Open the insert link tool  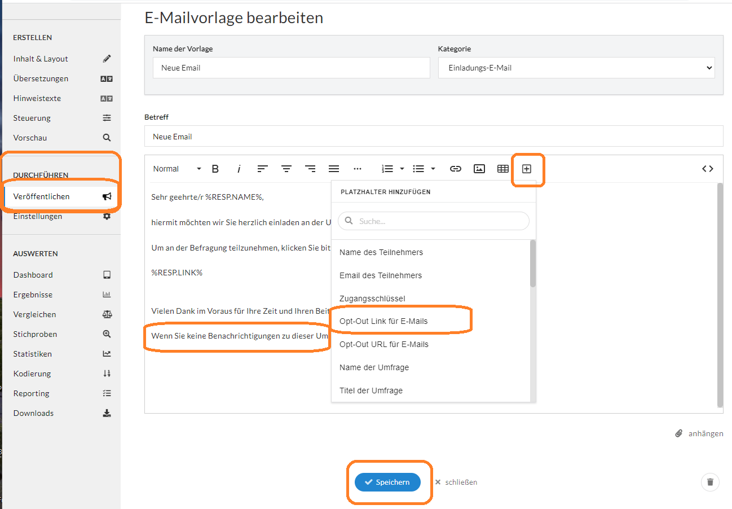tap(456, 168)
